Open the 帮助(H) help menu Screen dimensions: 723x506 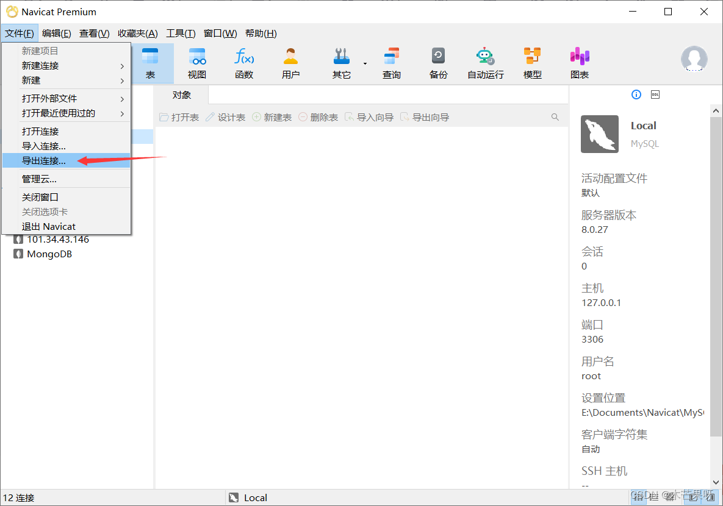(x=261, y=33)
